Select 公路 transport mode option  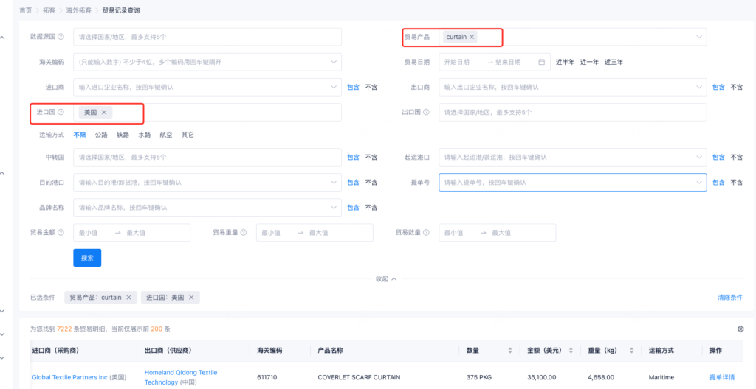101,135
